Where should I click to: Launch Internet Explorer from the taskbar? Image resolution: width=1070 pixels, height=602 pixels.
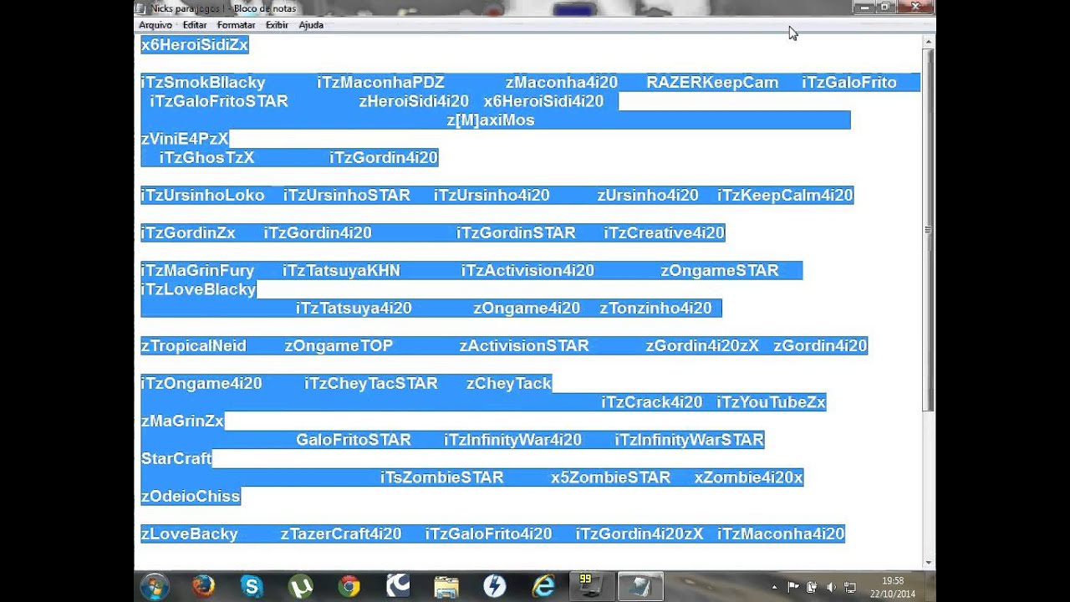tap(543, 586)
